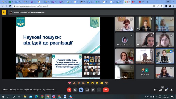Screen dimensions: 176x99
Task: Open the in-call chat panel
Action: point(166,90)
